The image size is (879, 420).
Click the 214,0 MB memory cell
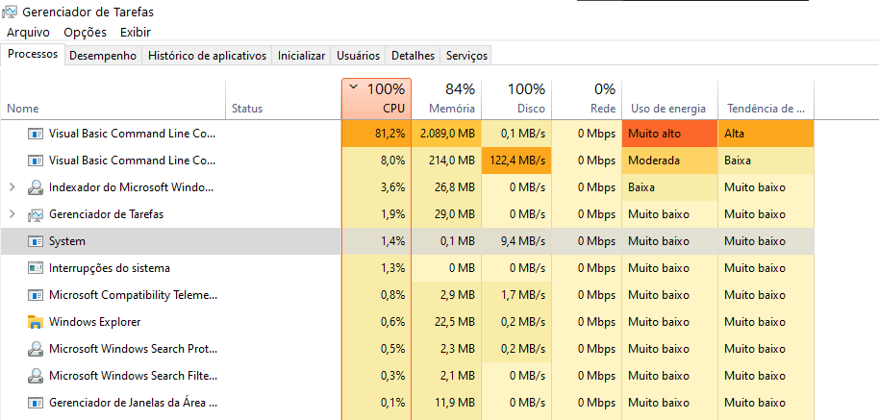(446, 161)
